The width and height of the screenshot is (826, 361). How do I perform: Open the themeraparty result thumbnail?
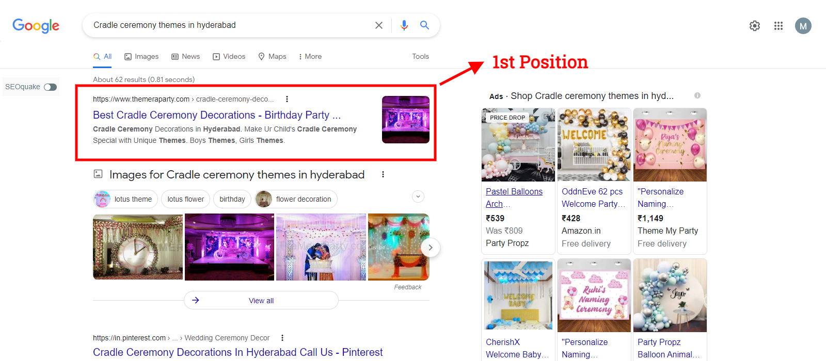[406, 120]
